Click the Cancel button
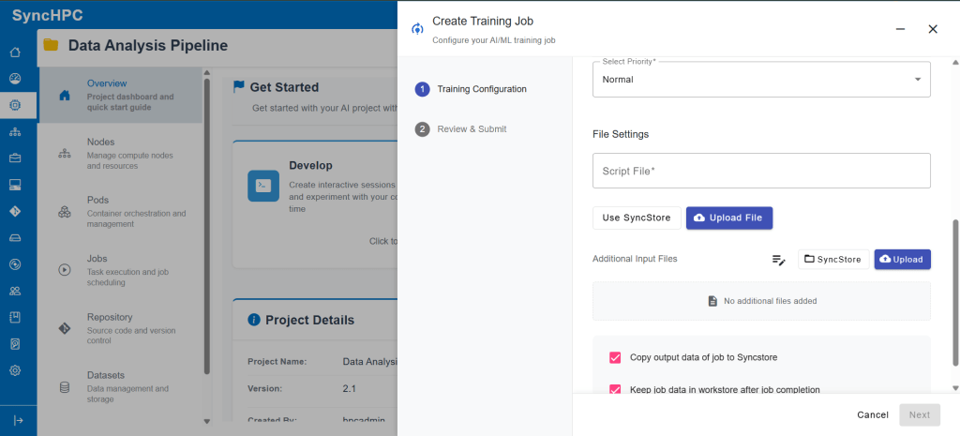Image resolution: width=960 pixels, height=436 pixels. pyautogui.click(x=872, y=414)
